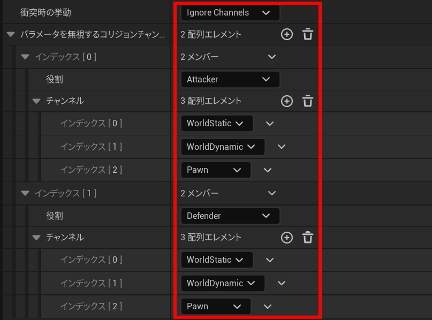Image resolution: width=432 pixels, height=320 pixels.
Task: Collapse インデックス [ 0 ] containing the Attacker role
Action: point(25,57)
